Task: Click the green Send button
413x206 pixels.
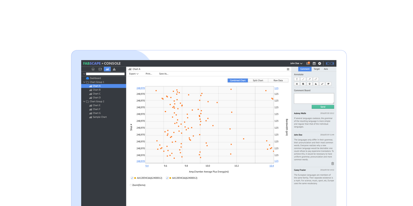Action: point(323,107)
